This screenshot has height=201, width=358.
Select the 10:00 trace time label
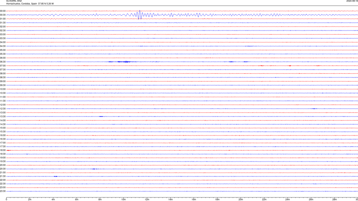tap(3, 89)
